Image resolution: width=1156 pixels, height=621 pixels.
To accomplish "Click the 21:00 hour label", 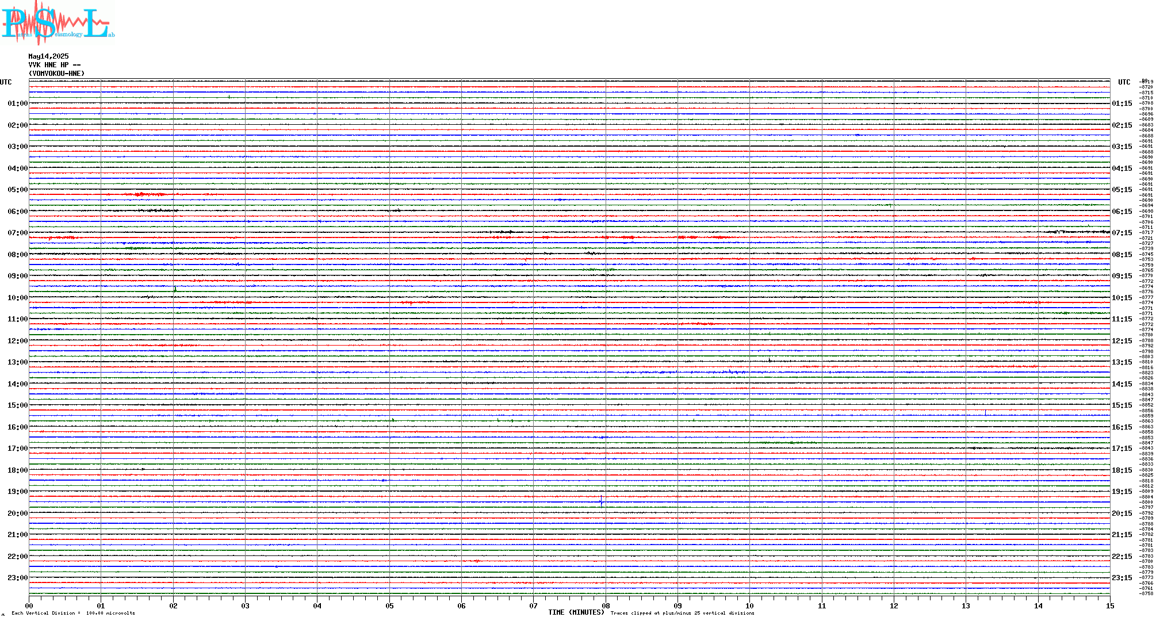I will coord(18,535).
